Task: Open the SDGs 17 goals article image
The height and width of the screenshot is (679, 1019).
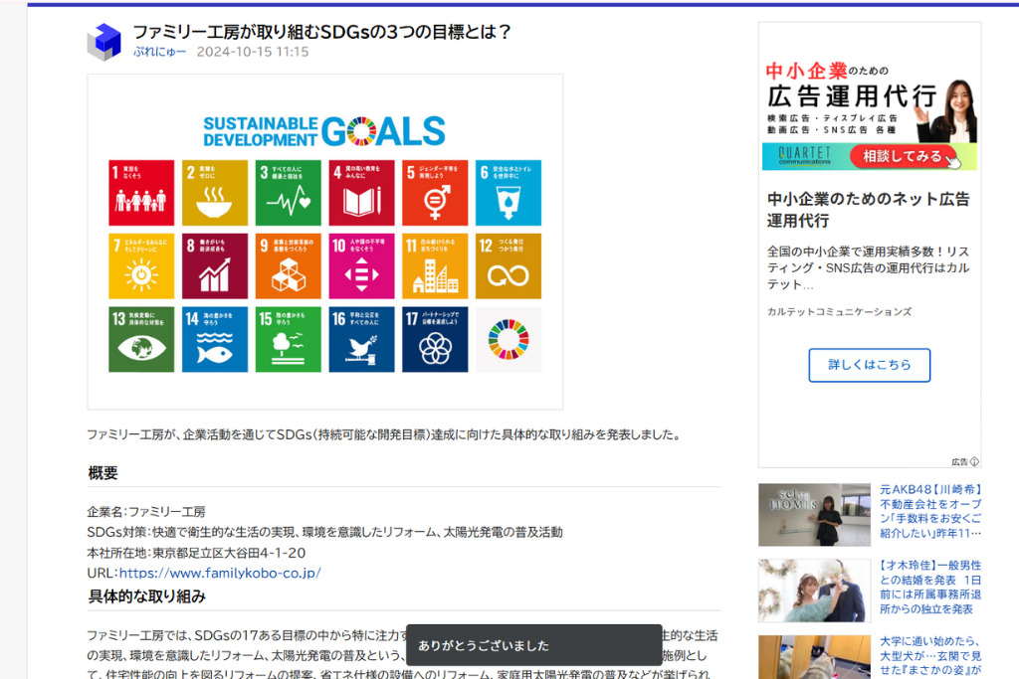Action: (325, 242)
